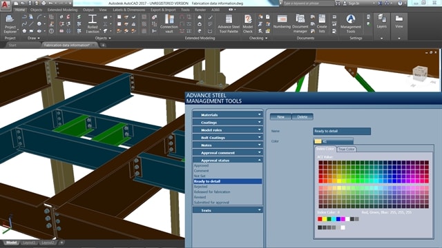Pick the yellow standard color swatch

click(x=325, y=219)
